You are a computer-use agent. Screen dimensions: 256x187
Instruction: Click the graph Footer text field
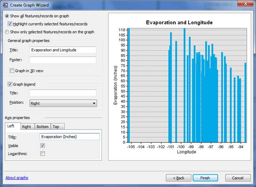click(63, 60)
